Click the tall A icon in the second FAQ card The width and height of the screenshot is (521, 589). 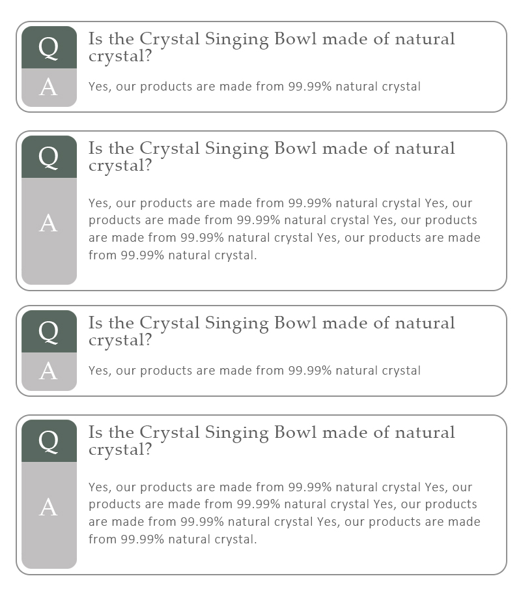[x=49, y=231]
